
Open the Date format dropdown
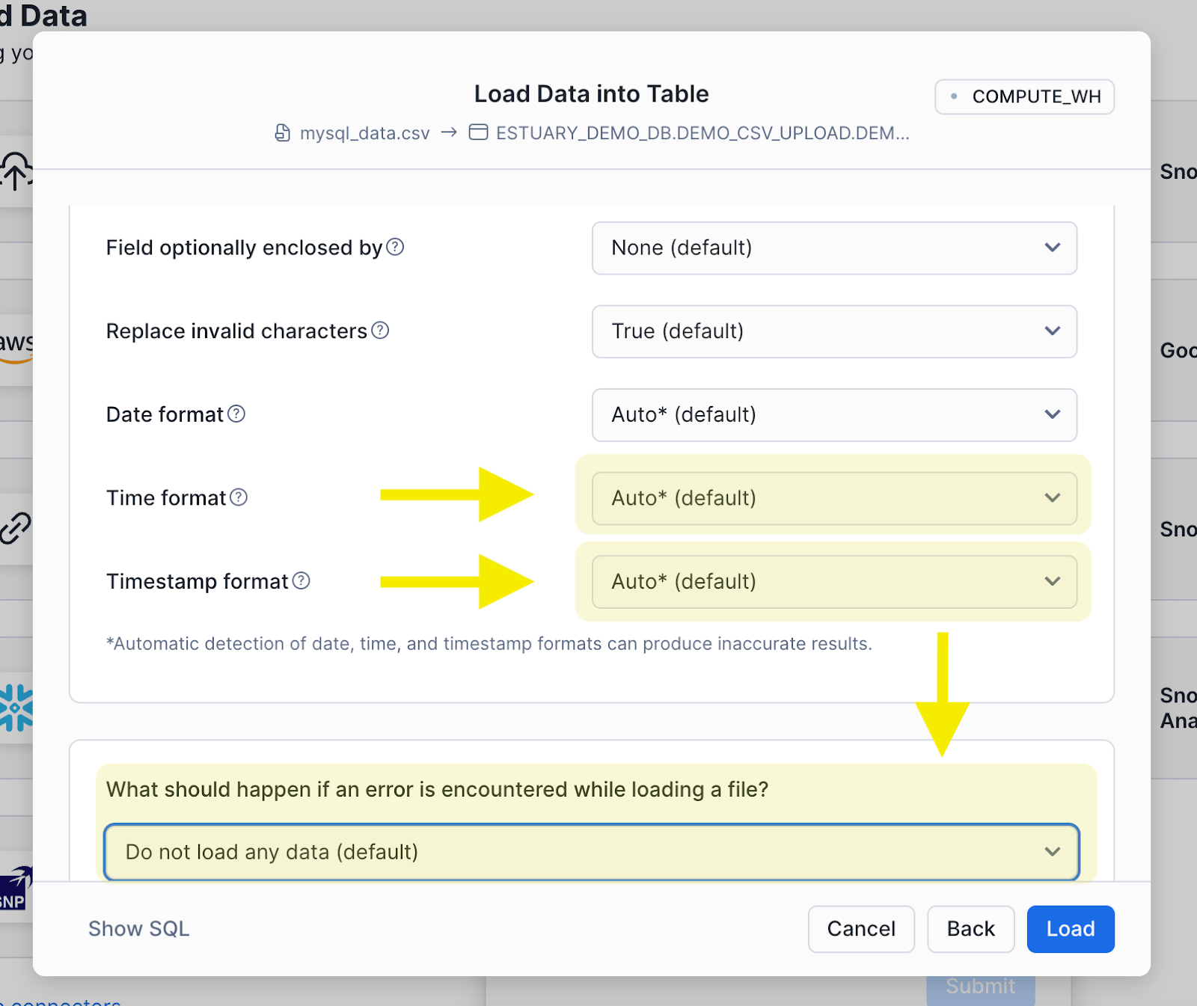tap(833, 415)
